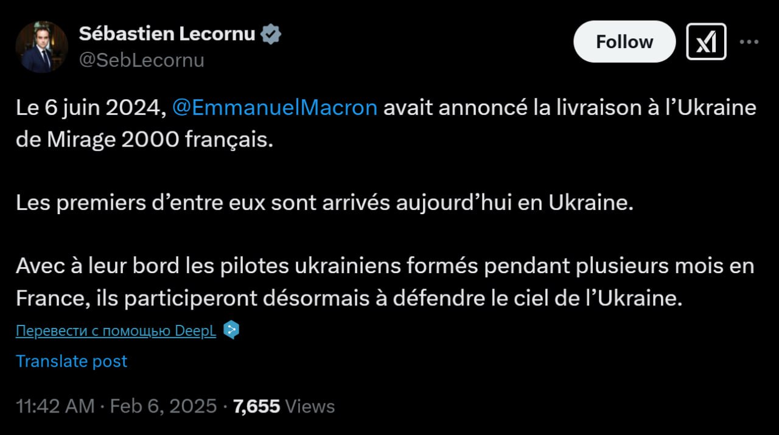The image size is (779, 435).
Task: Click the paragraph starting "Avec à leur bord"
Action: [x=385, y=266]
